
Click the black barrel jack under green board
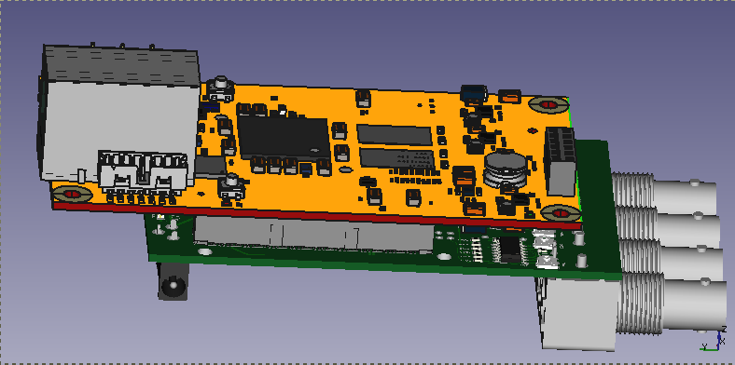click(172, 281)
